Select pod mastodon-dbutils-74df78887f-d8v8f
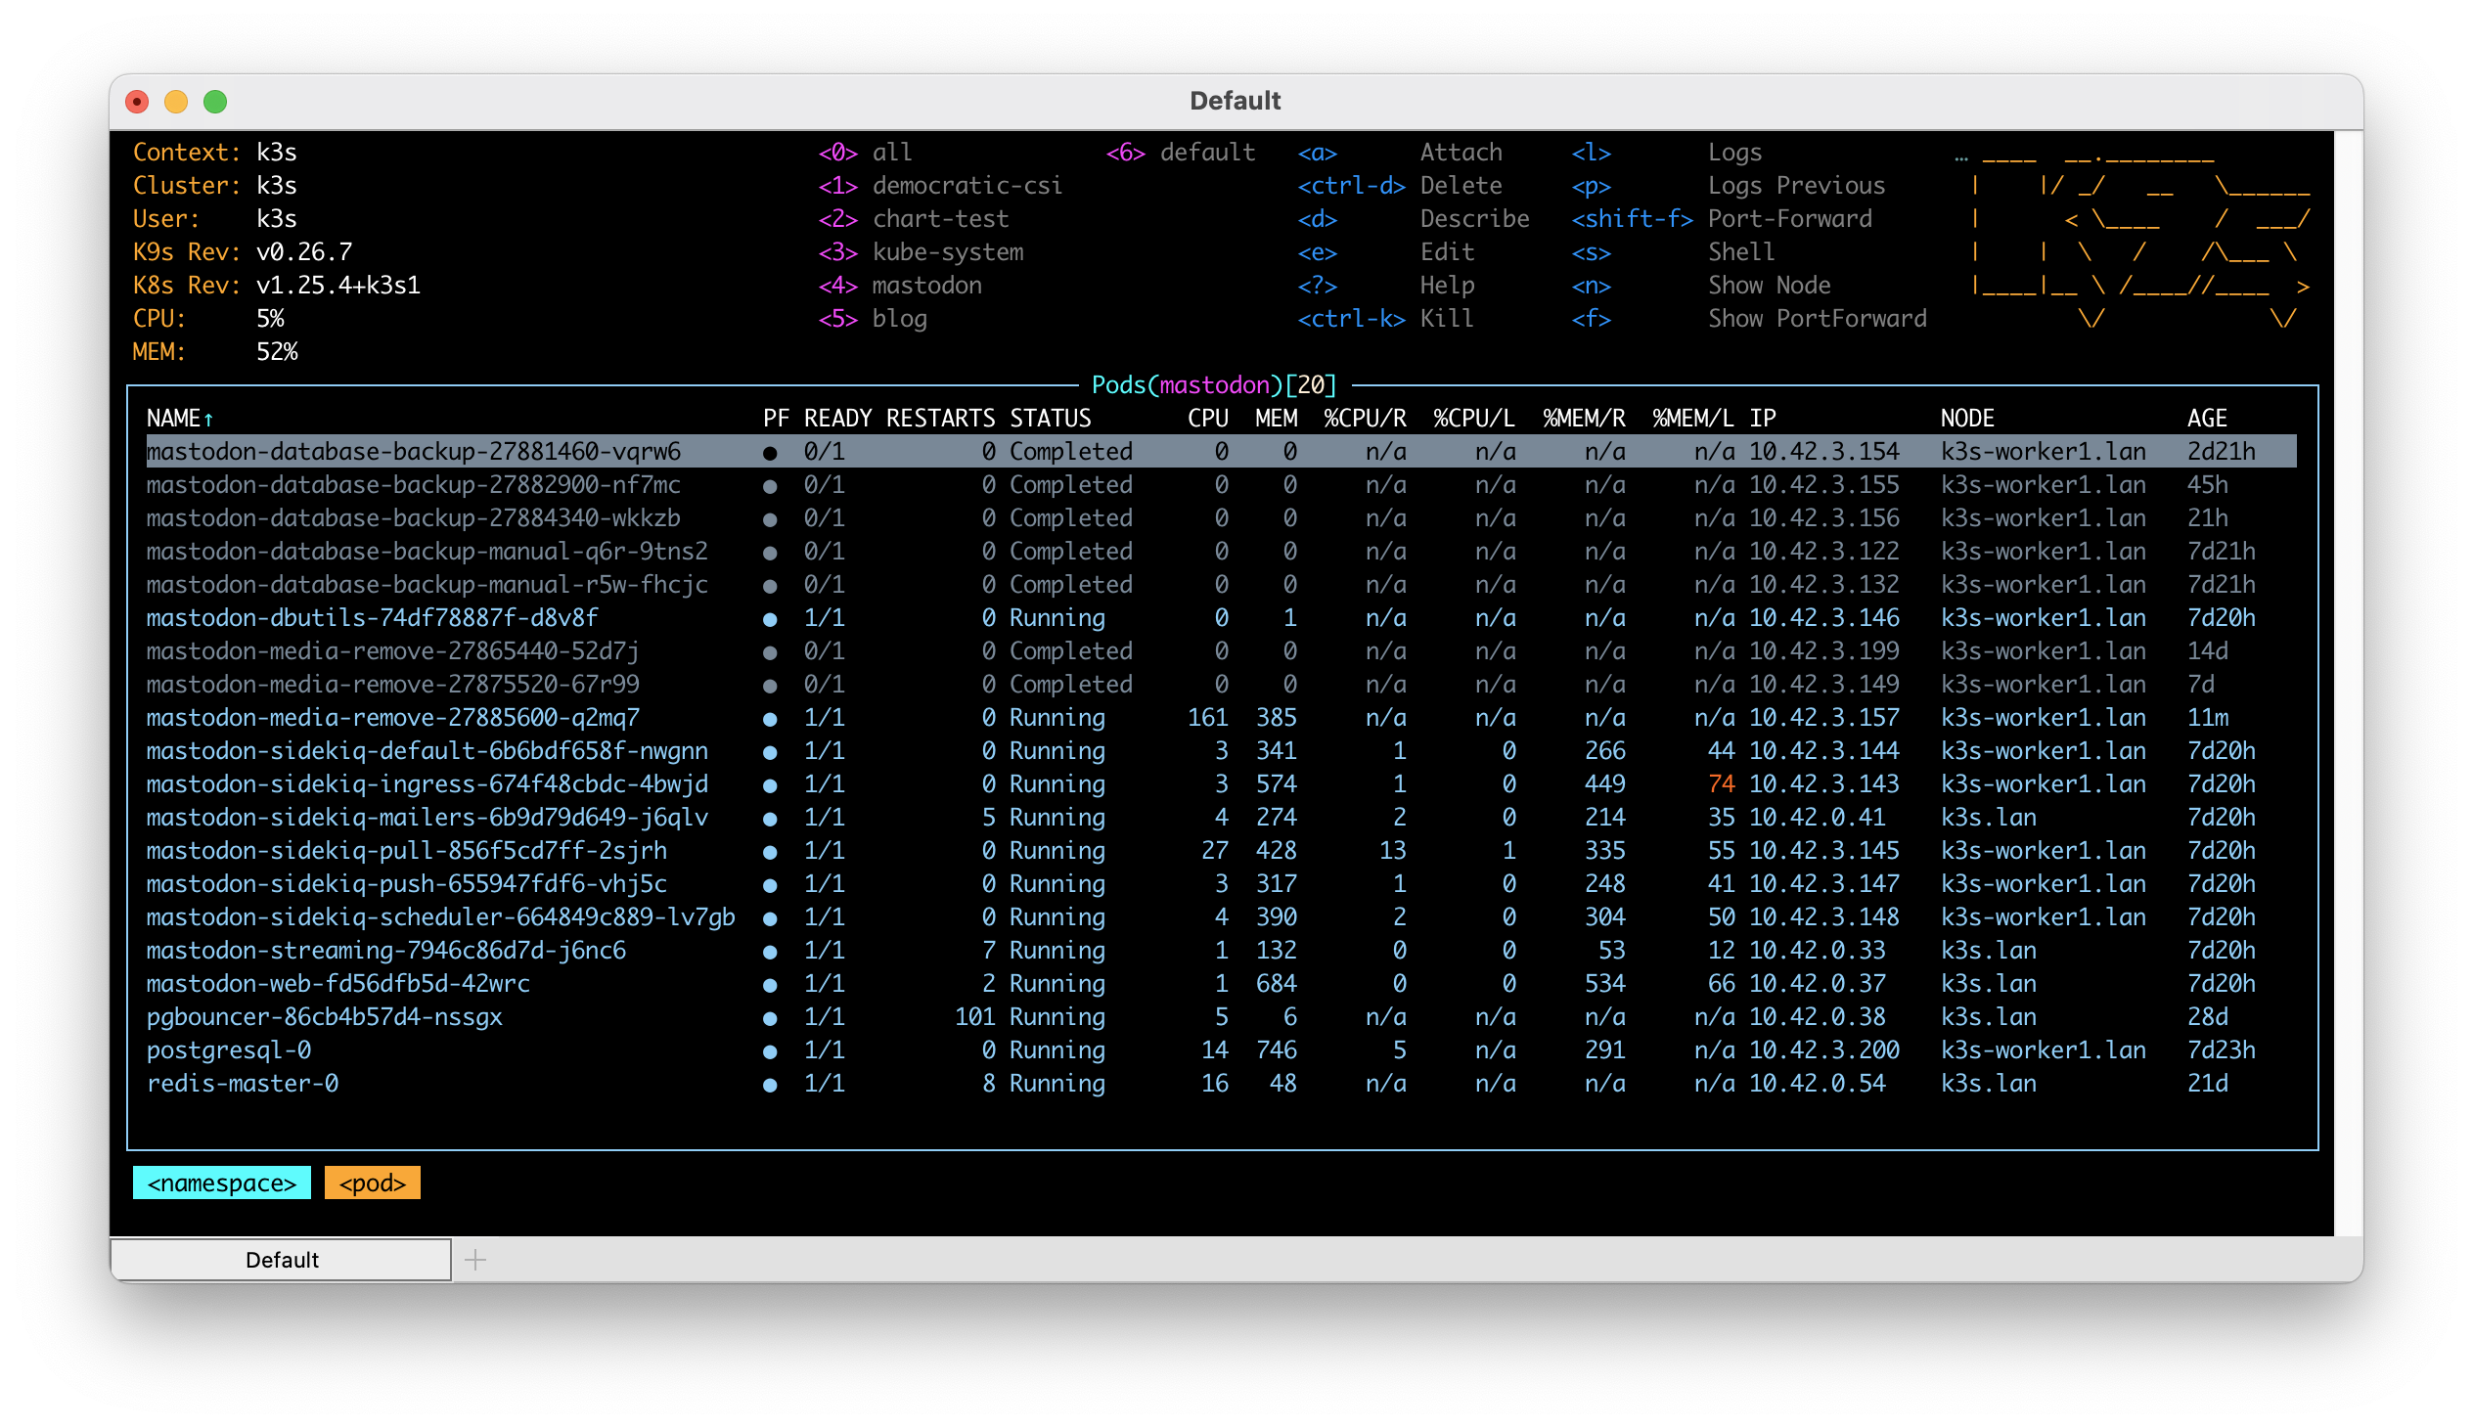Viewport: 2473px width, 1428px height. coord(1220,618)
